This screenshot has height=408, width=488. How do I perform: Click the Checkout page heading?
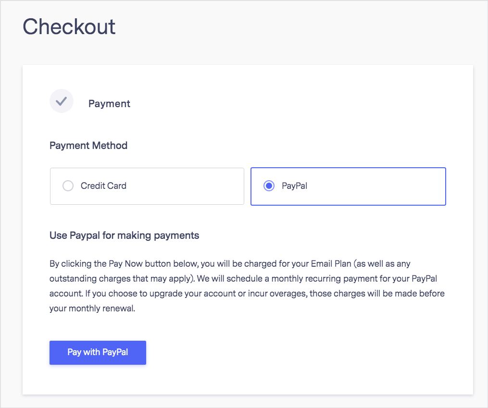tap(69, 26)
